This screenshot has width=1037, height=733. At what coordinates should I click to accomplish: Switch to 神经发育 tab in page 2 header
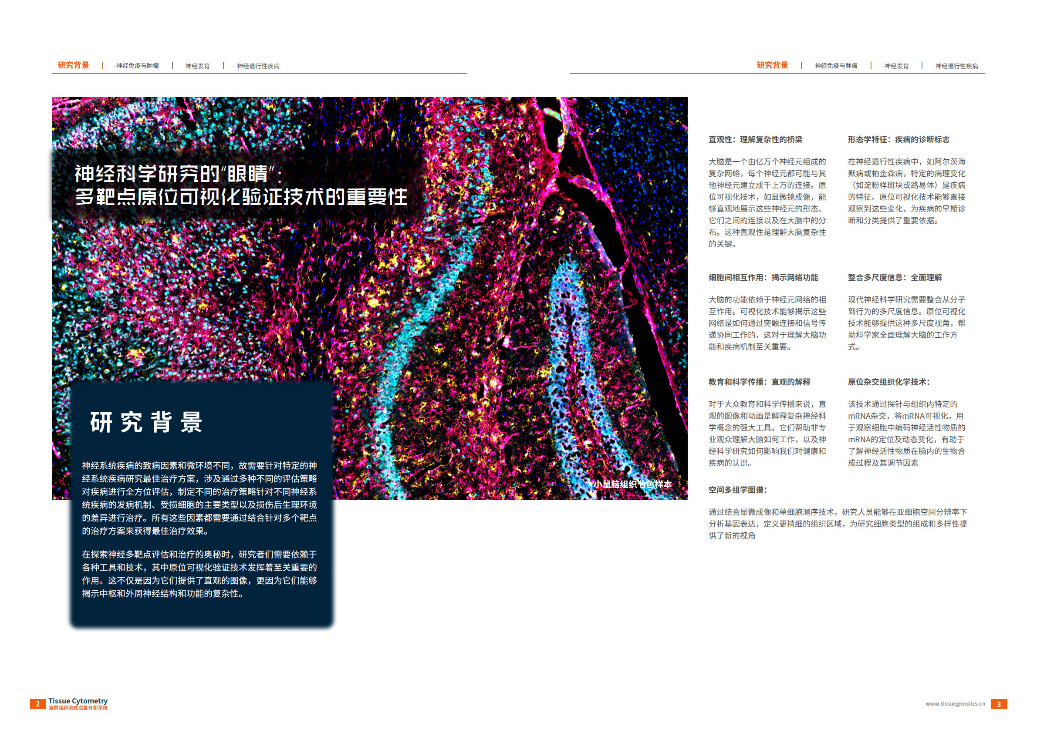(197, 66)
